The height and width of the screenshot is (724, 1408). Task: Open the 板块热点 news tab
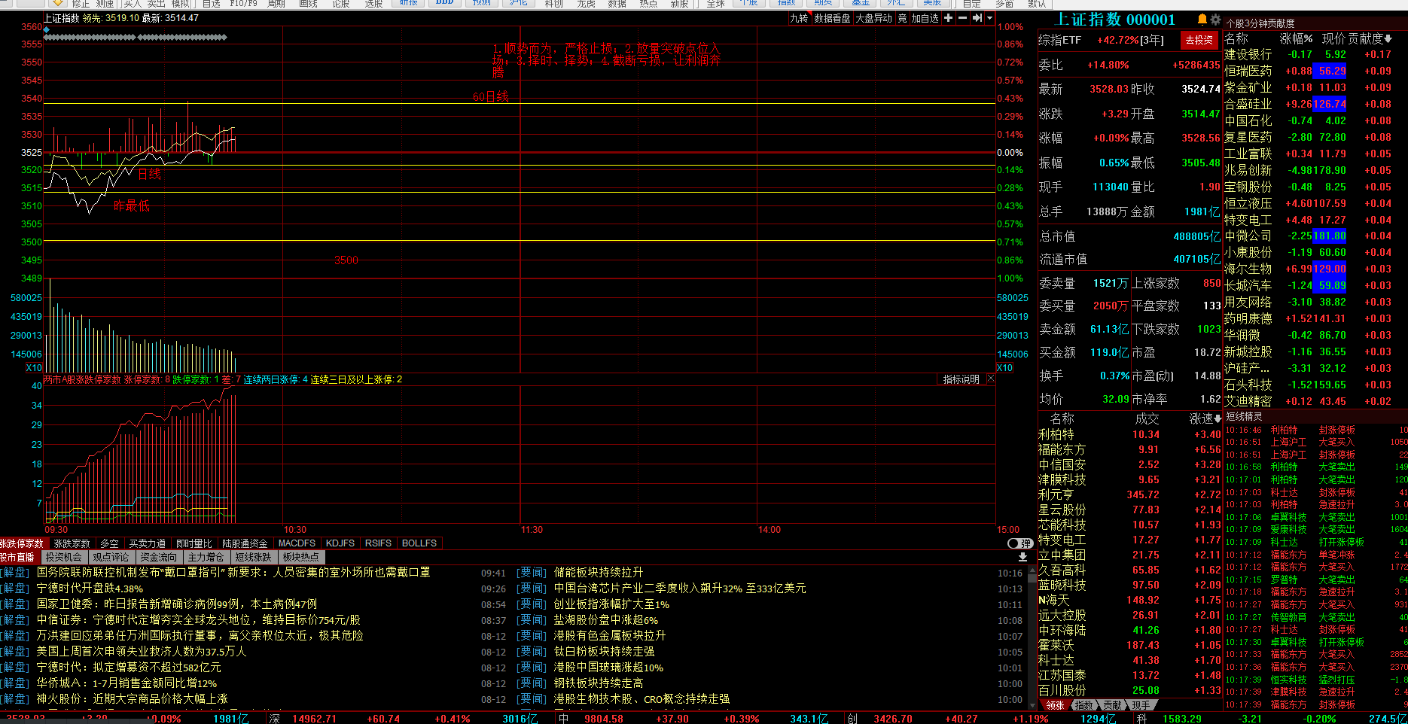click(x=301, y=558)
